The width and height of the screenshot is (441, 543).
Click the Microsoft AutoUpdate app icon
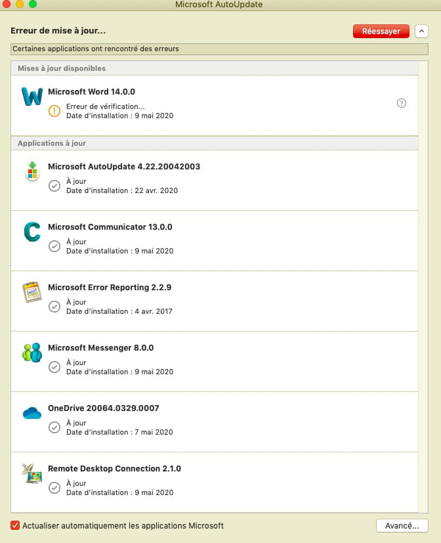click(32, 171)
